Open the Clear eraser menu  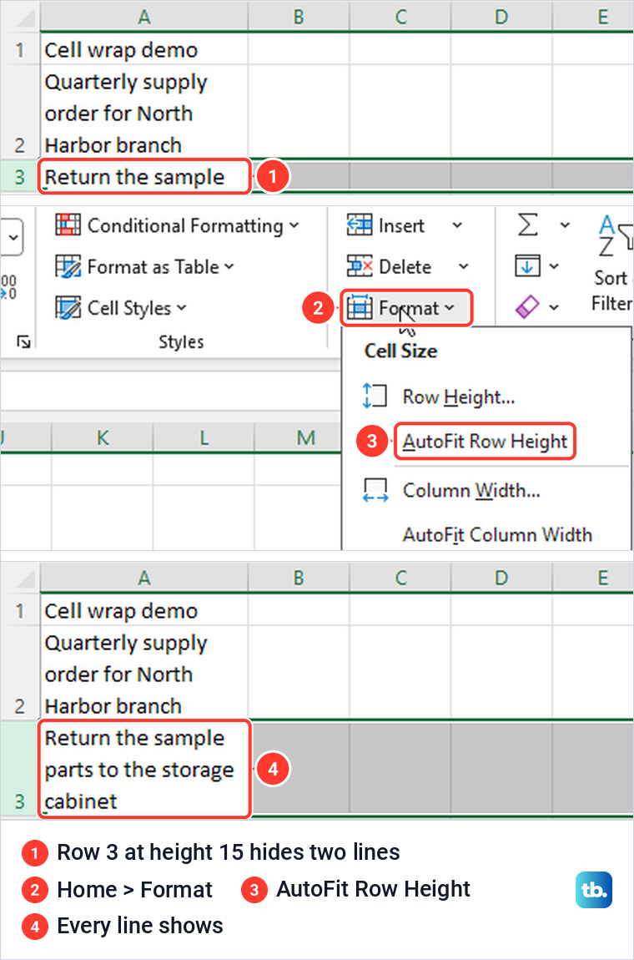tap(537, 307)
